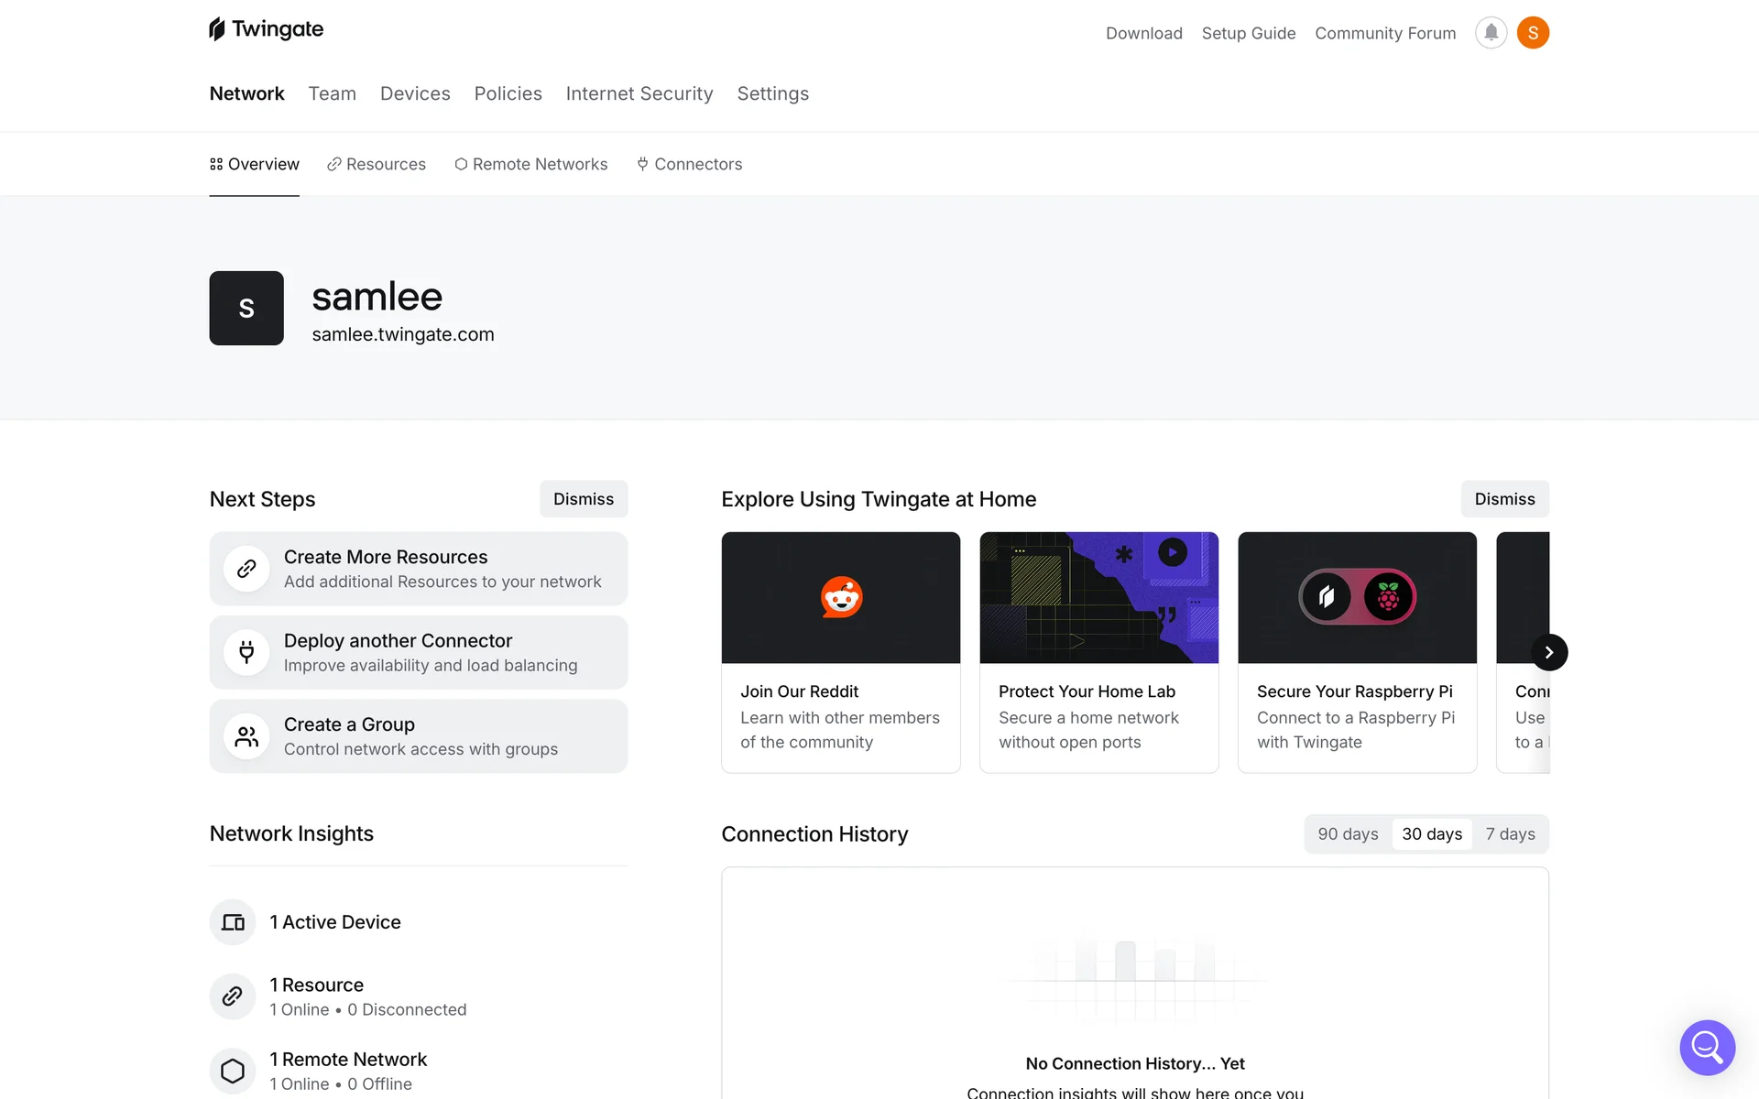Click the Create More Resources link icon
This screenshot has height=1099, width=1759.
pyautogui.click(x=246, y=569)
